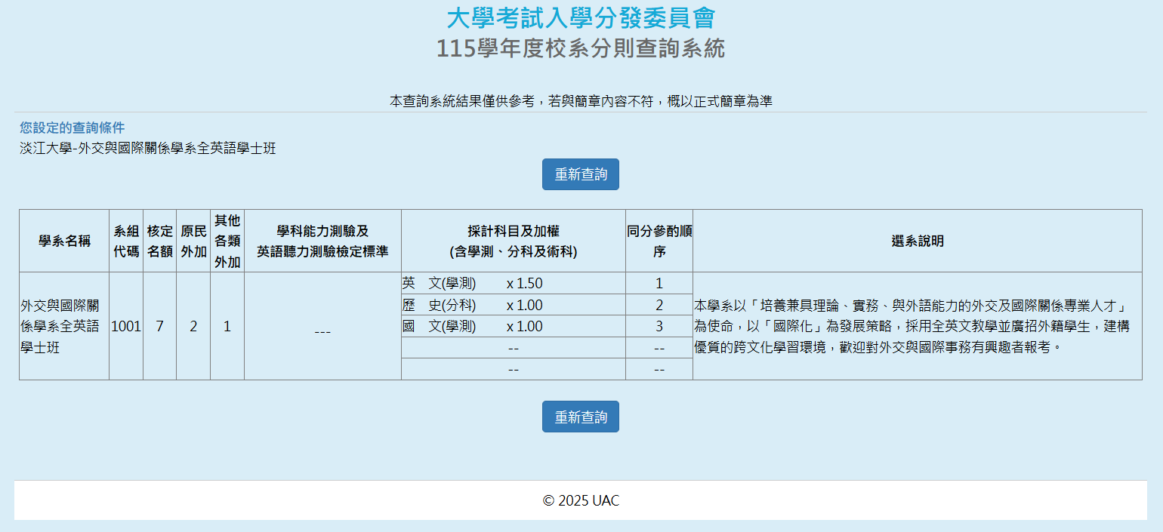Click the department code cell 1001

pos(126,327)
